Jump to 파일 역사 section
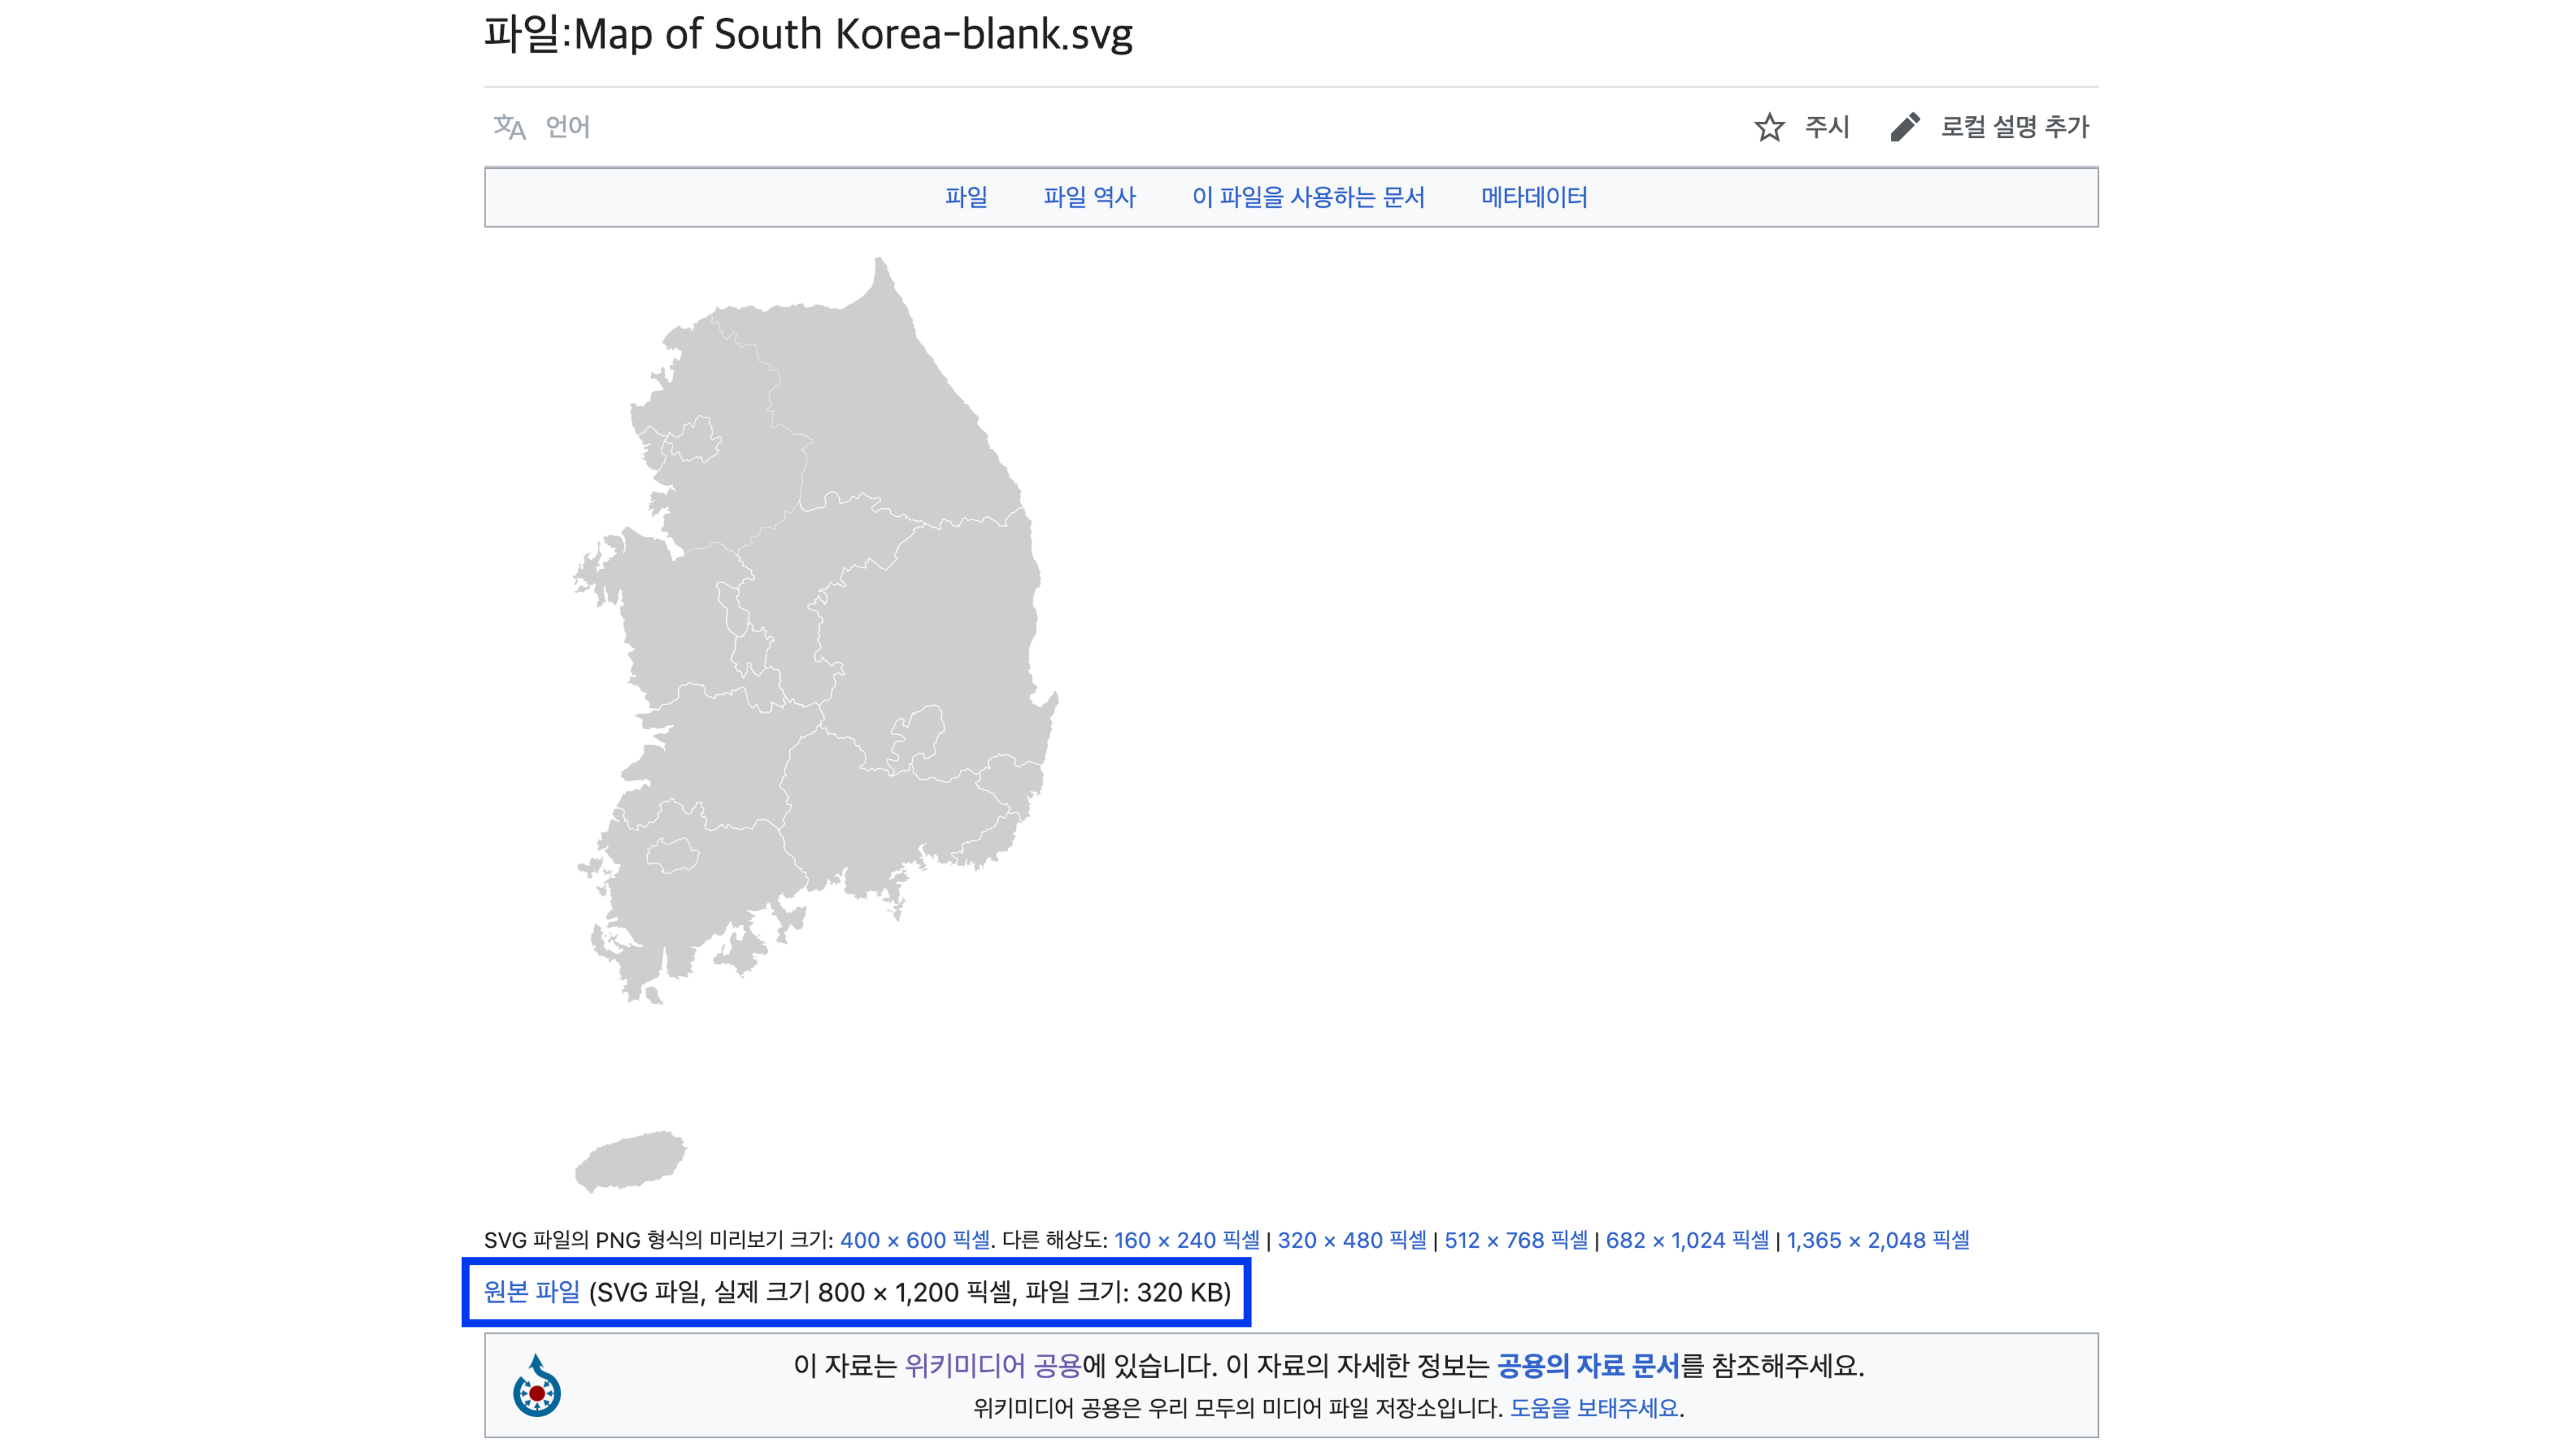Screen dimensions: 2576x1449 [1089, 197]
